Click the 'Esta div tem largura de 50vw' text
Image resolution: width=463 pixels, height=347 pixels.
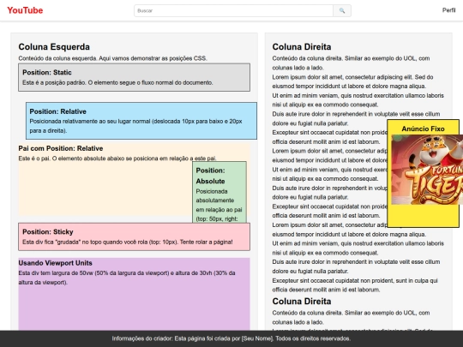click(x=127, y=278)
